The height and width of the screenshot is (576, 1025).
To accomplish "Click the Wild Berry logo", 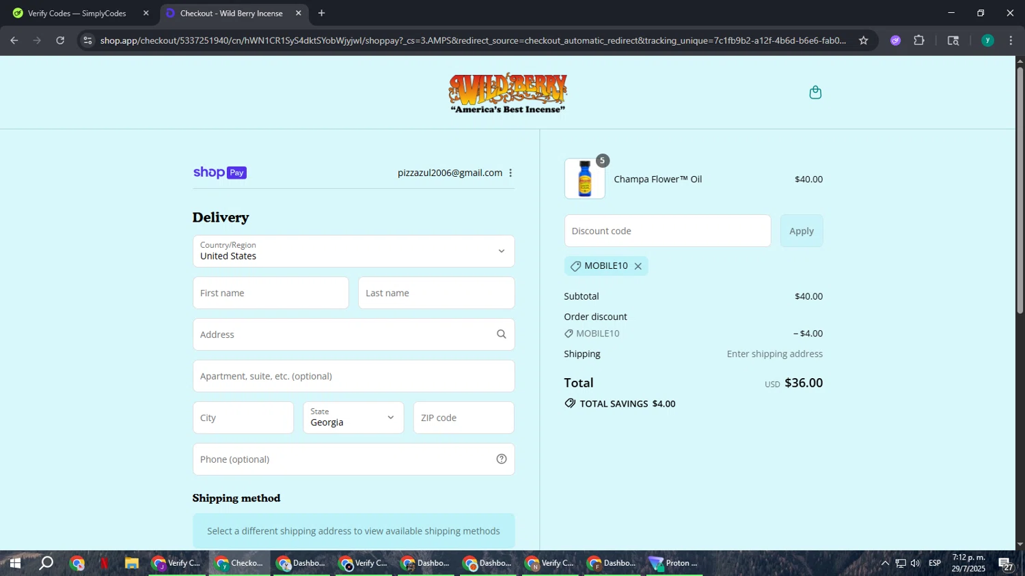I will click(x=508, y=93).
